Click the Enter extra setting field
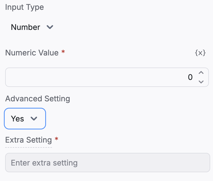Viewport: 213px width, 181px height. [107, 163]
